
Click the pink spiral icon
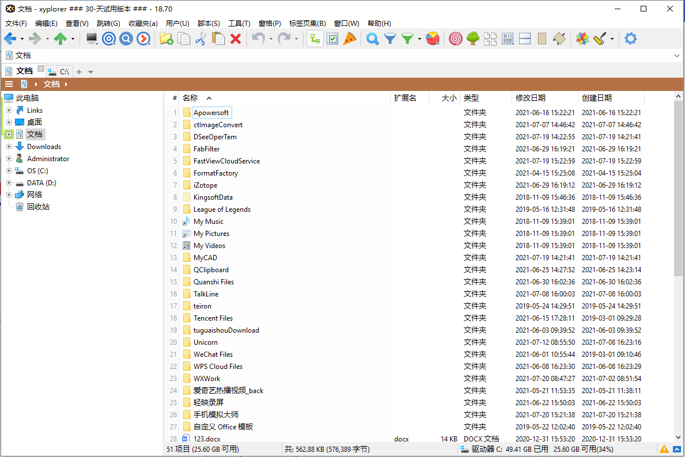(456, 39)
